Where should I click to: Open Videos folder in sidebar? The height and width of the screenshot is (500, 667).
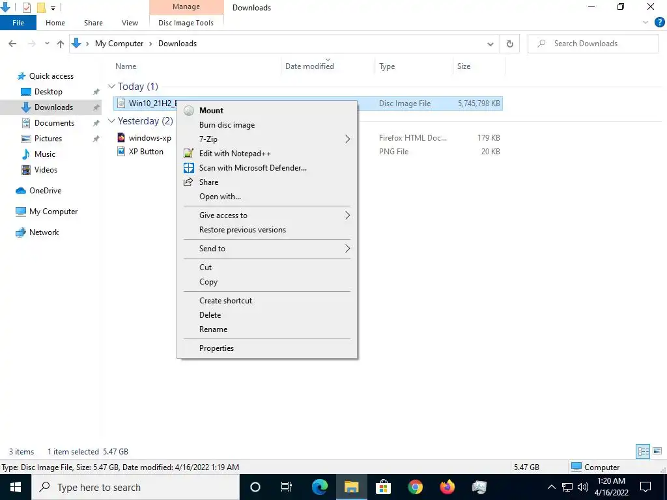pos(46,170)
